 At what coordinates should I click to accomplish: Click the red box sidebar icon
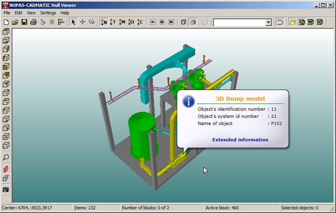[x=6, y=169]
